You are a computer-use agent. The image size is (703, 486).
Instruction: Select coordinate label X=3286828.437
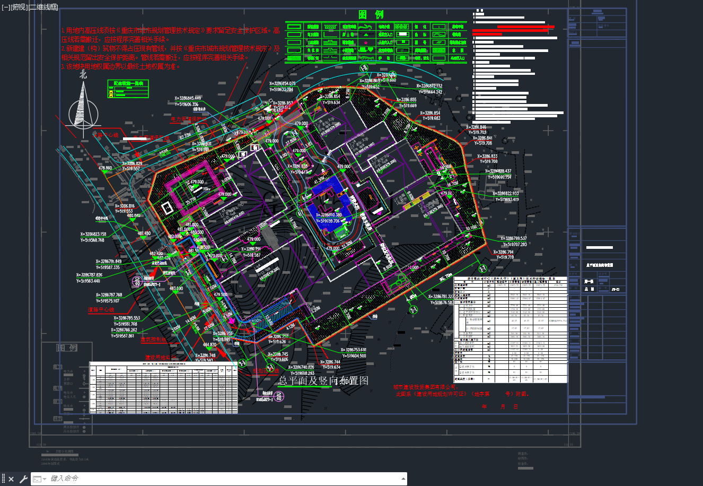[x=498, y=171]
